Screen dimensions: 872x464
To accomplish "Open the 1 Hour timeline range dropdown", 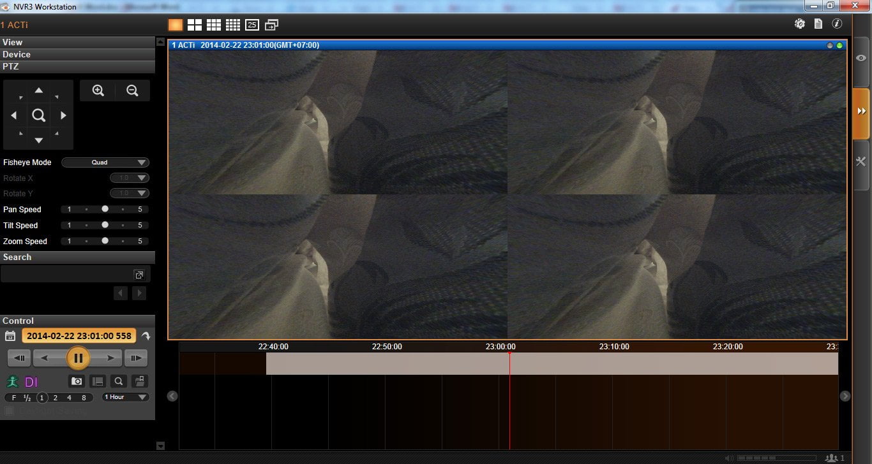I will click(125, 397).
